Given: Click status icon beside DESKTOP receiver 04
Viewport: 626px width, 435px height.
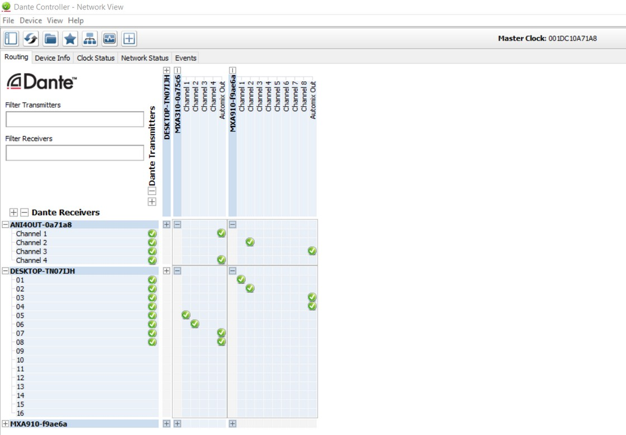Looking at the screenshot, I should 152,306.
